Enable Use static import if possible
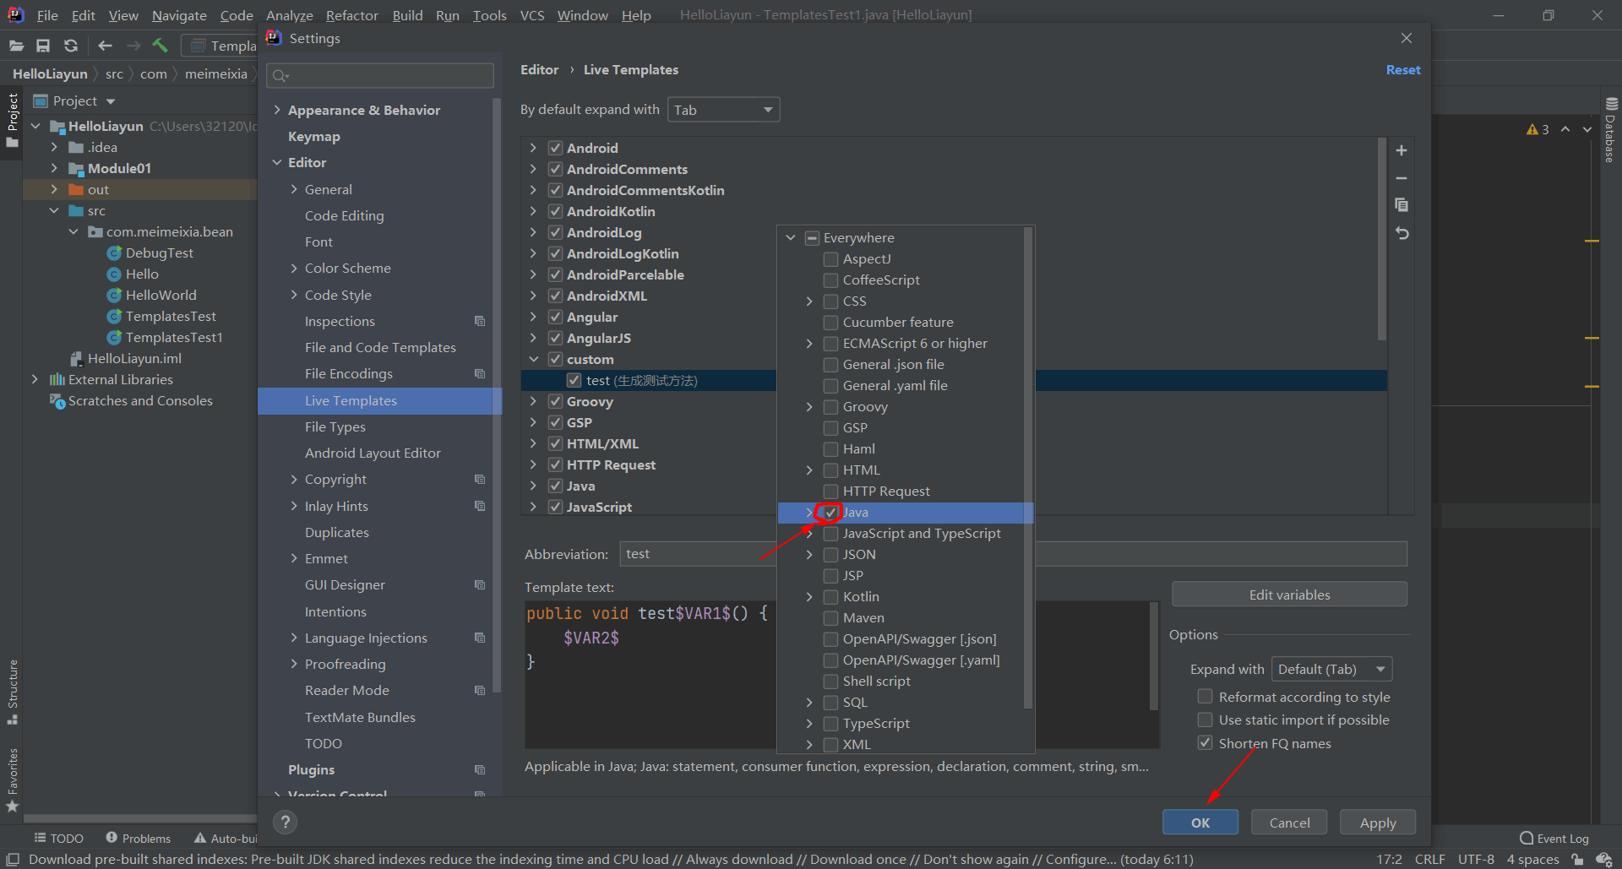Viewport: 1622px width, 869px height. coord(1206,719)
